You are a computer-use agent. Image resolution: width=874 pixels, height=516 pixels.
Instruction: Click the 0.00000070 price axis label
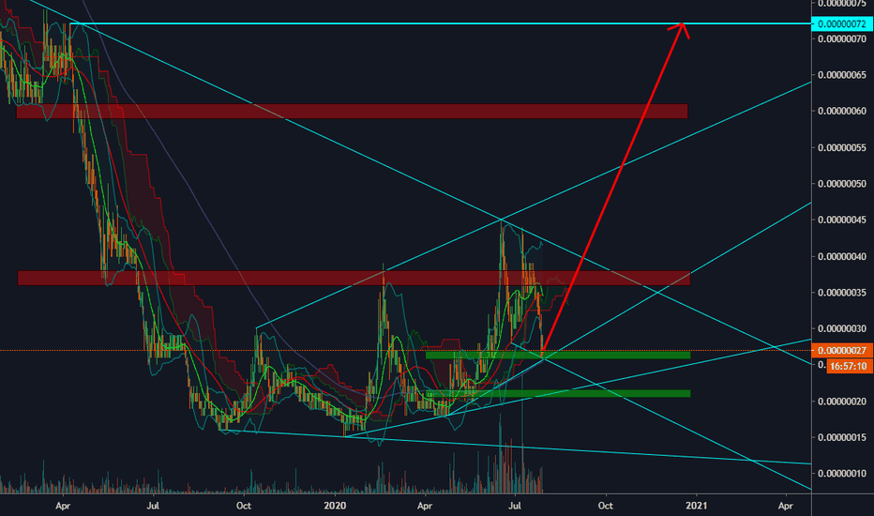(842, 39)
